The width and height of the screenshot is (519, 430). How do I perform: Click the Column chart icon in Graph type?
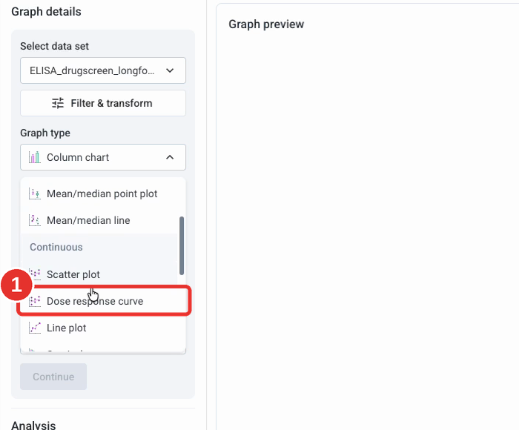(x=34, y=157)
